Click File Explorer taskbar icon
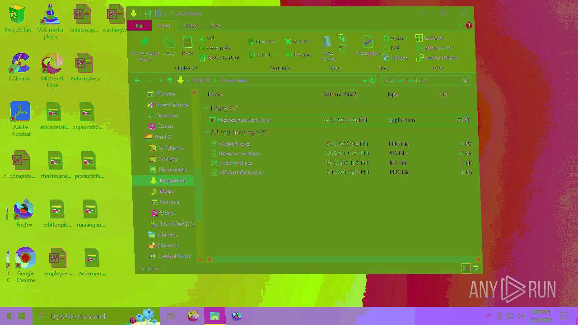This screenshot has height=325, width=578. [214, 316]
